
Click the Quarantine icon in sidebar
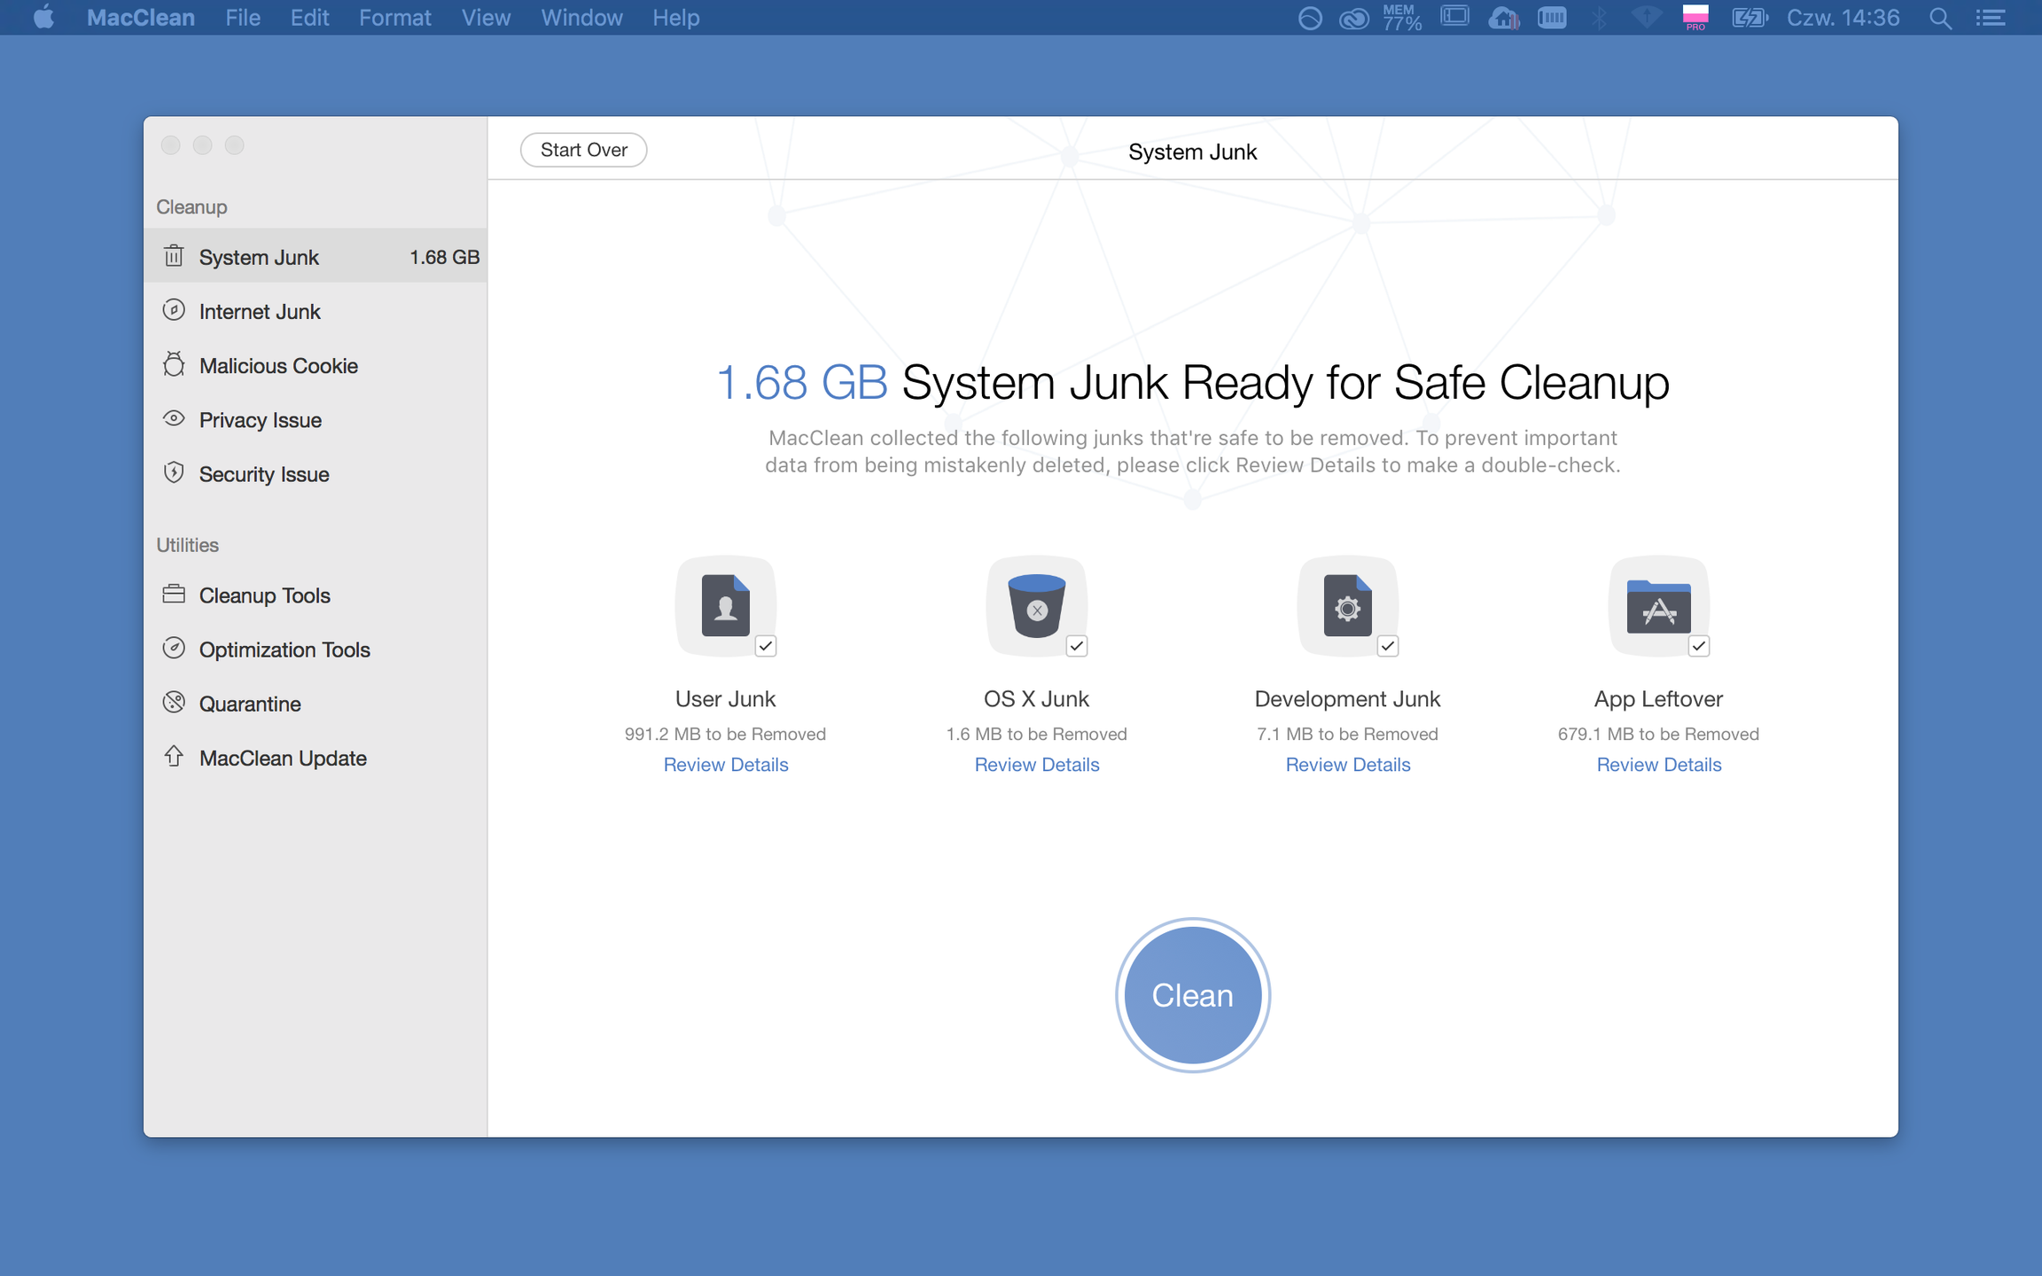click(174, 703)
